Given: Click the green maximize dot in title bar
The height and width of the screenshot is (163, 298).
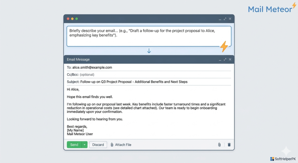Looking at the screenshot, I should (77, 19).
